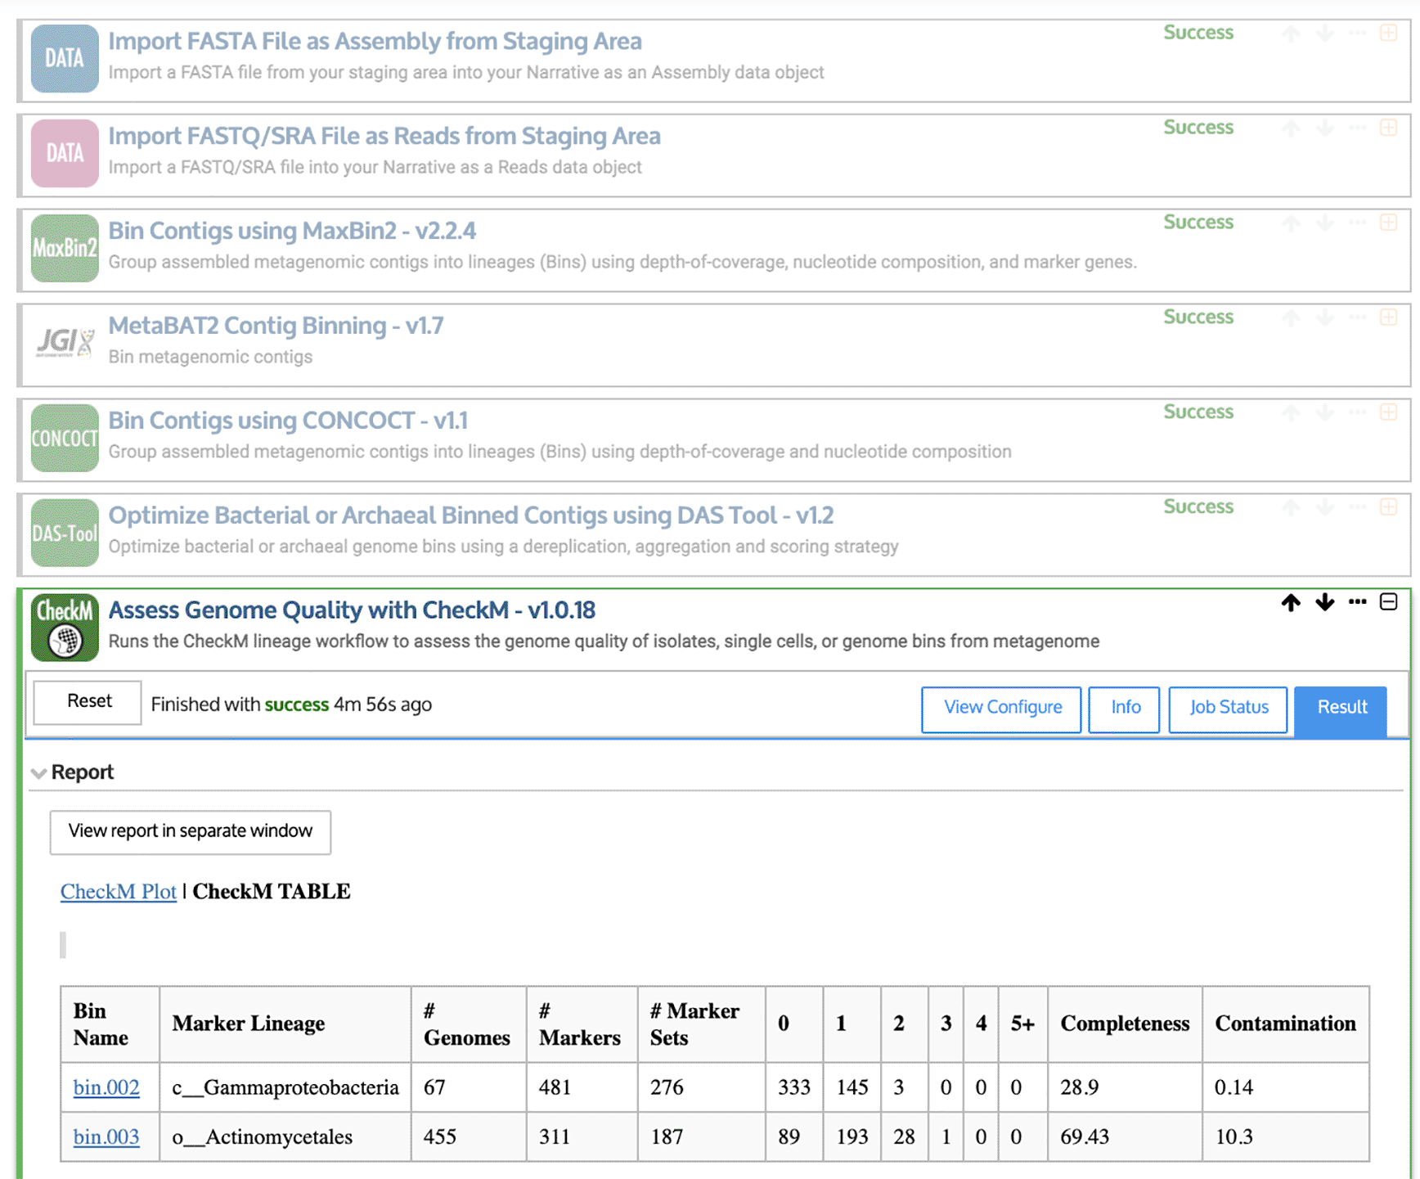The height and width of the screenshot is (1179, 1420).
Task: Click the Reset button
Action: [x=88, y=702]
